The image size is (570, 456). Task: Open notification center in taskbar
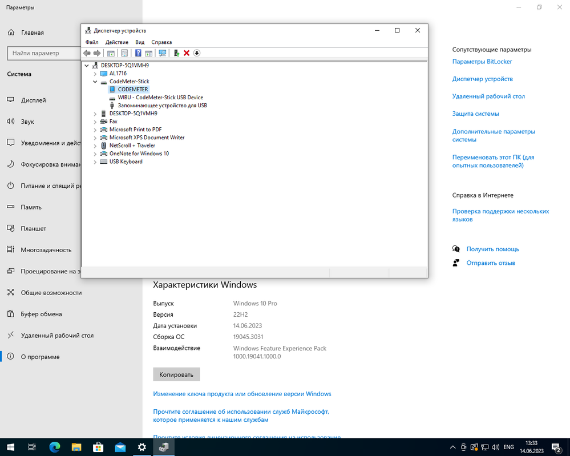(x=556, y=447)
